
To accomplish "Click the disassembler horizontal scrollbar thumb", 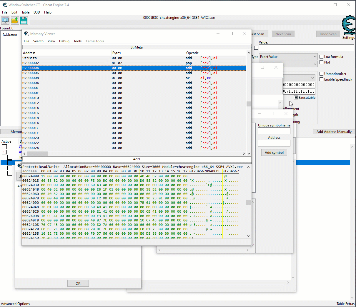I will pos(37,153).
